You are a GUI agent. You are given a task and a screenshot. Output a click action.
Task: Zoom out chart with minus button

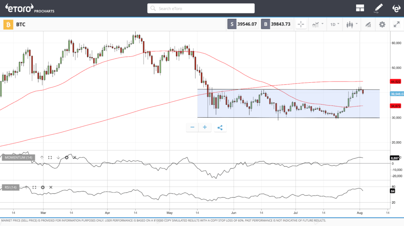coord(192,127)
